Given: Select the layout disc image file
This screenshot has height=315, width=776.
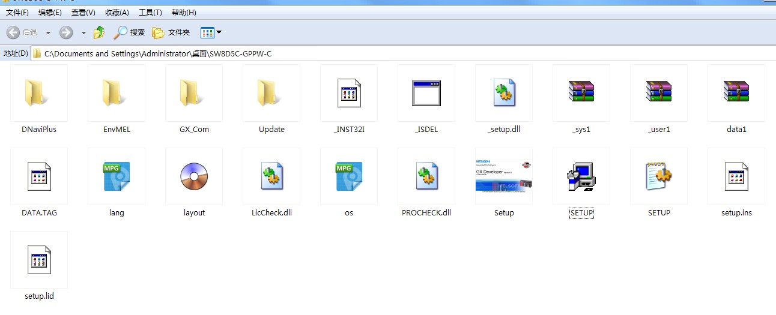Looking at the screenshot, I should coord(194,176).
